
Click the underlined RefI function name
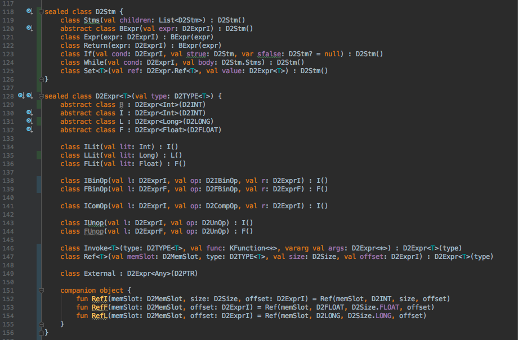(x=99, y=299)
